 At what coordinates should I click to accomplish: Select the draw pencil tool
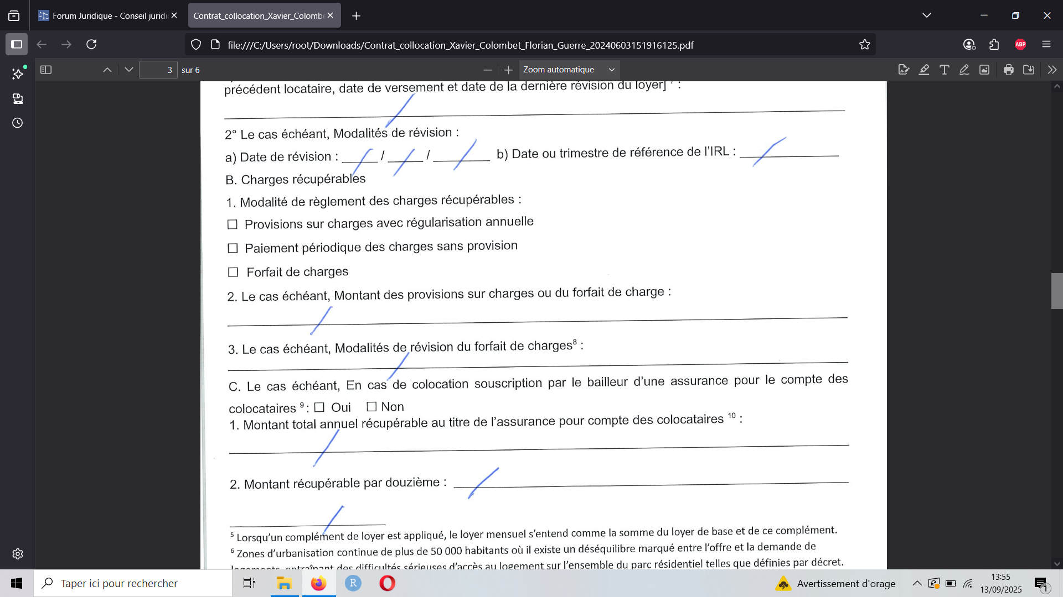coord(964,70)
